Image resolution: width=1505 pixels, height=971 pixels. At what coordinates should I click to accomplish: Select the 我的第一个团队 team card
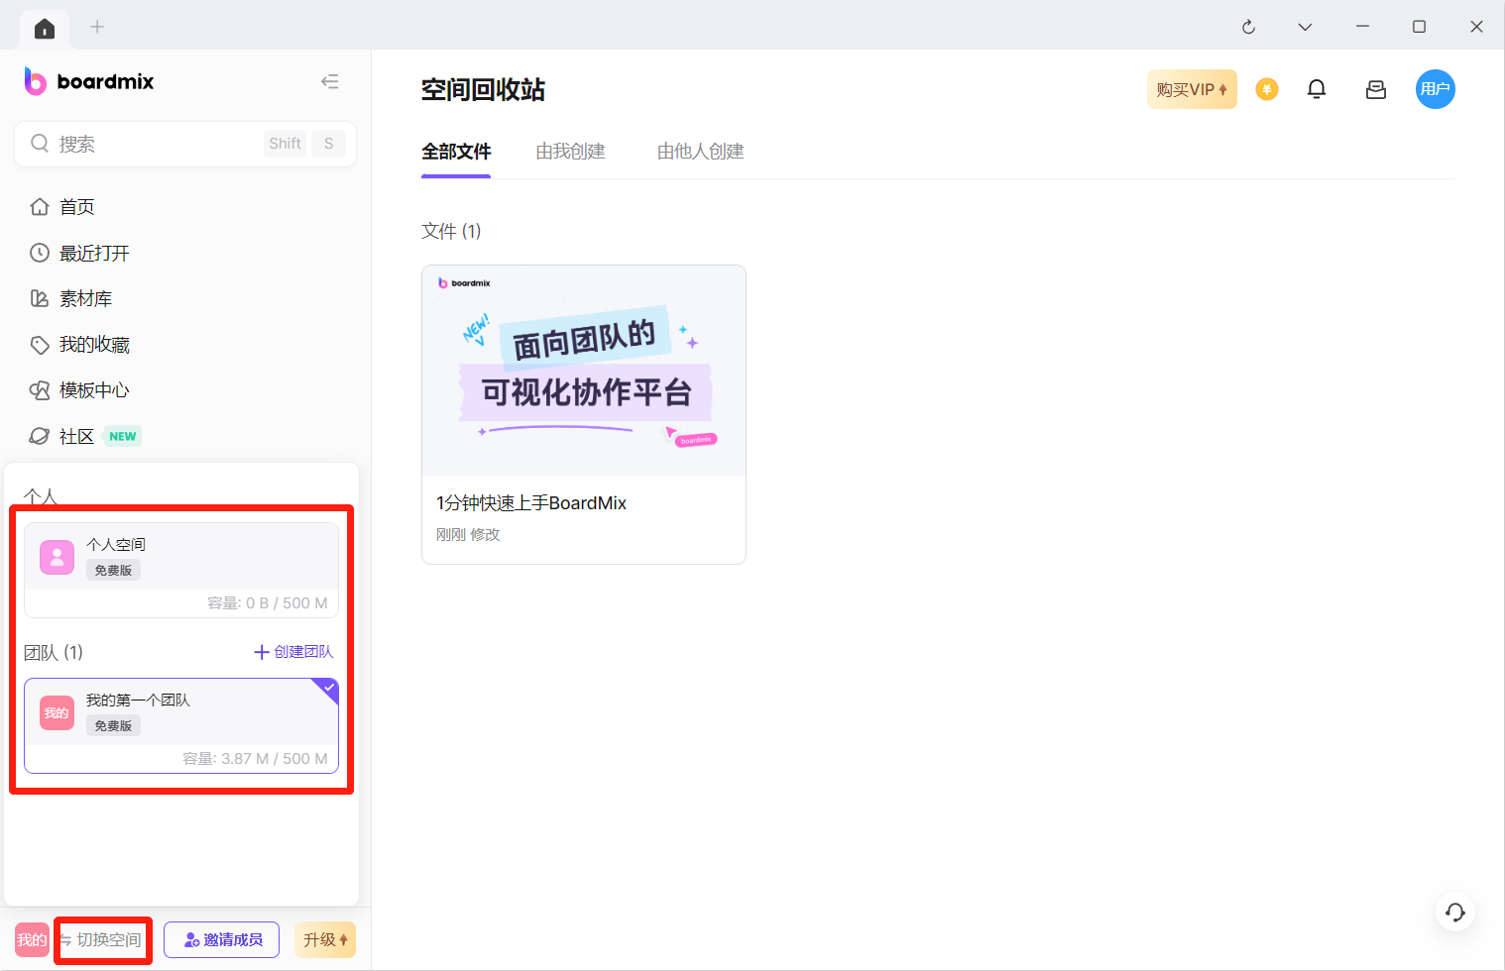[x=181, y=725]
